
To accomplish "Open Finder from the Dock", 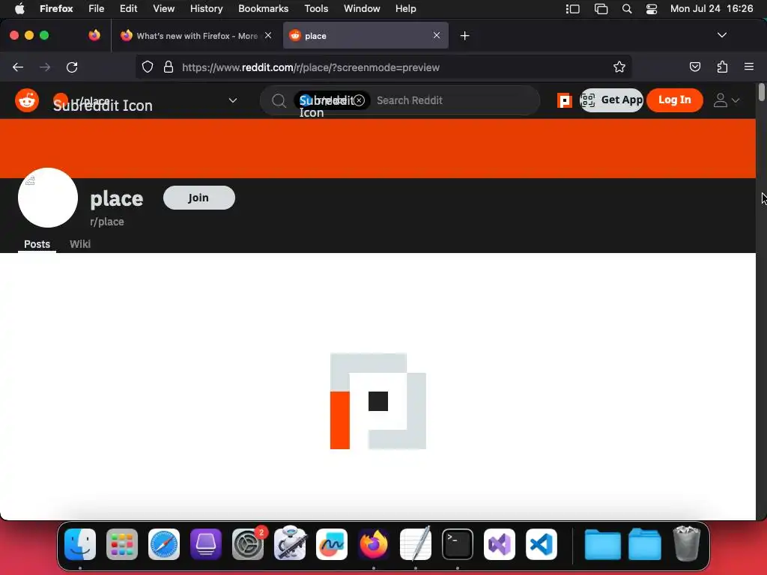I will [80, 544].
